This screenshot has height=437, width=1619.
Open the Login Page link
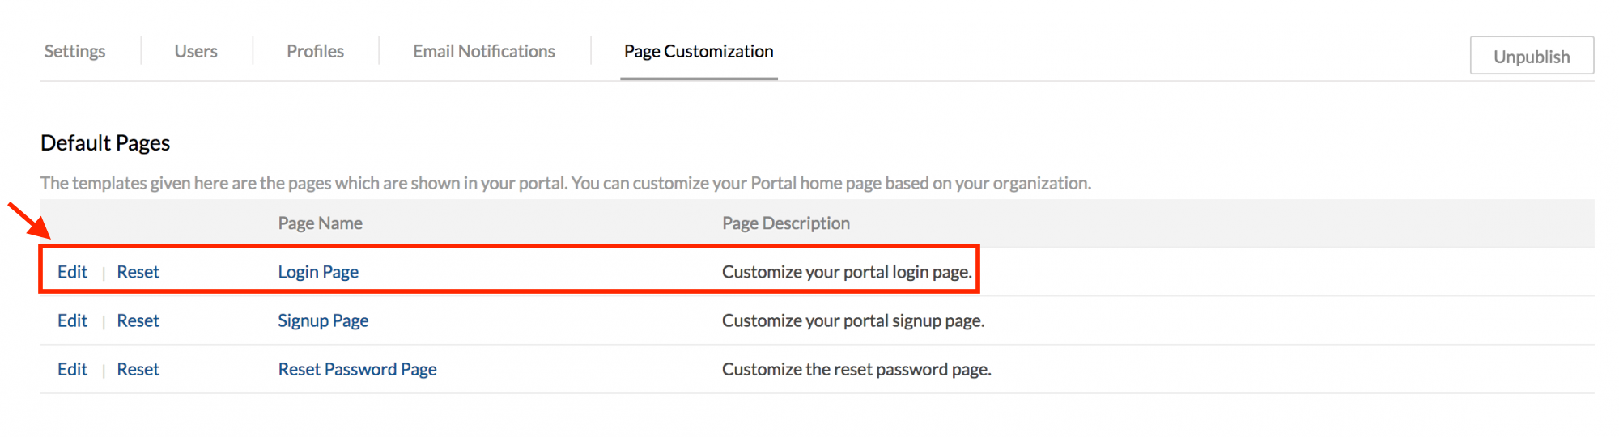point(318,272)
